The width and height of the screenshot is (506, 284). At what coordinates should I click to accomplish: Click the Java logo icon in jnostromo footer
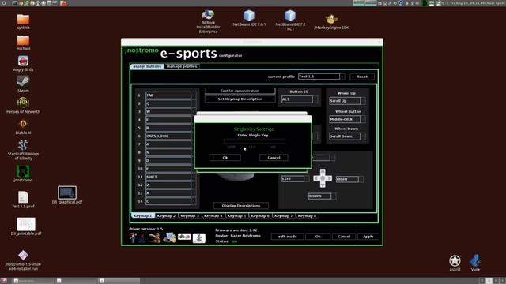199,237
